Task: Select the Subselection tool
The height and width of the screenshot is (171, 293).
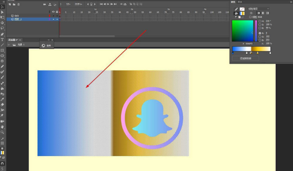Action: pos(2,12)
